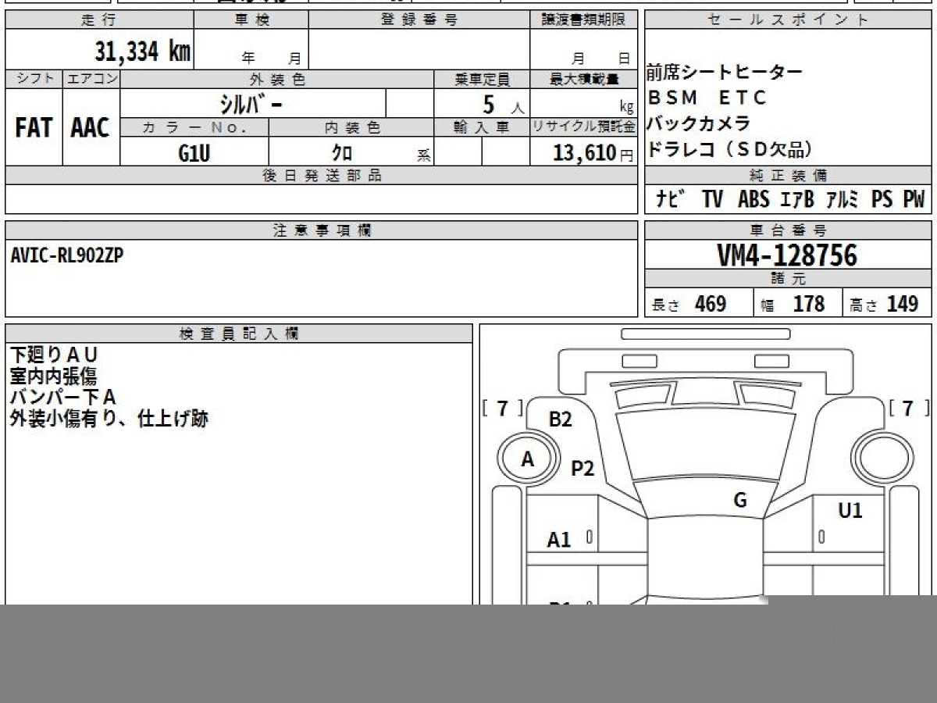Viewport: 937px width, 703px height.
Task: Select the TV equipment label
Action: pyautogui.click(x=711, y=199)
